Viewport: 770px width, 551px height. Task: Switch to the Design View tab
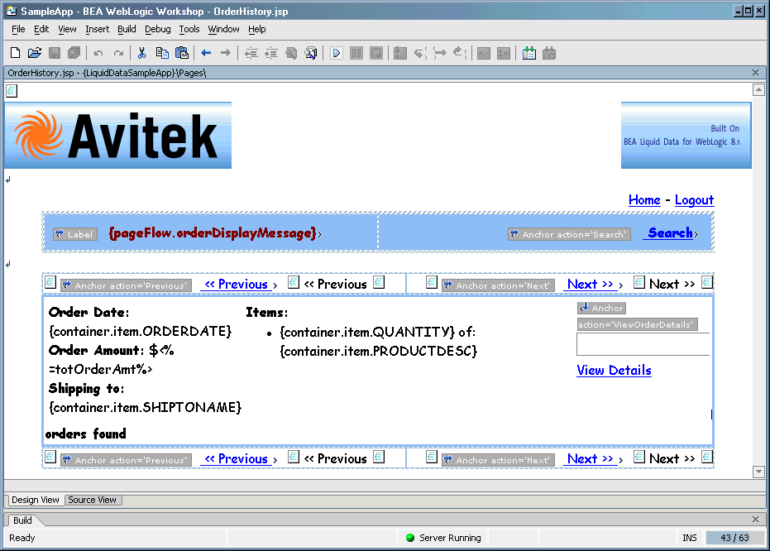[x=36, y=500]
